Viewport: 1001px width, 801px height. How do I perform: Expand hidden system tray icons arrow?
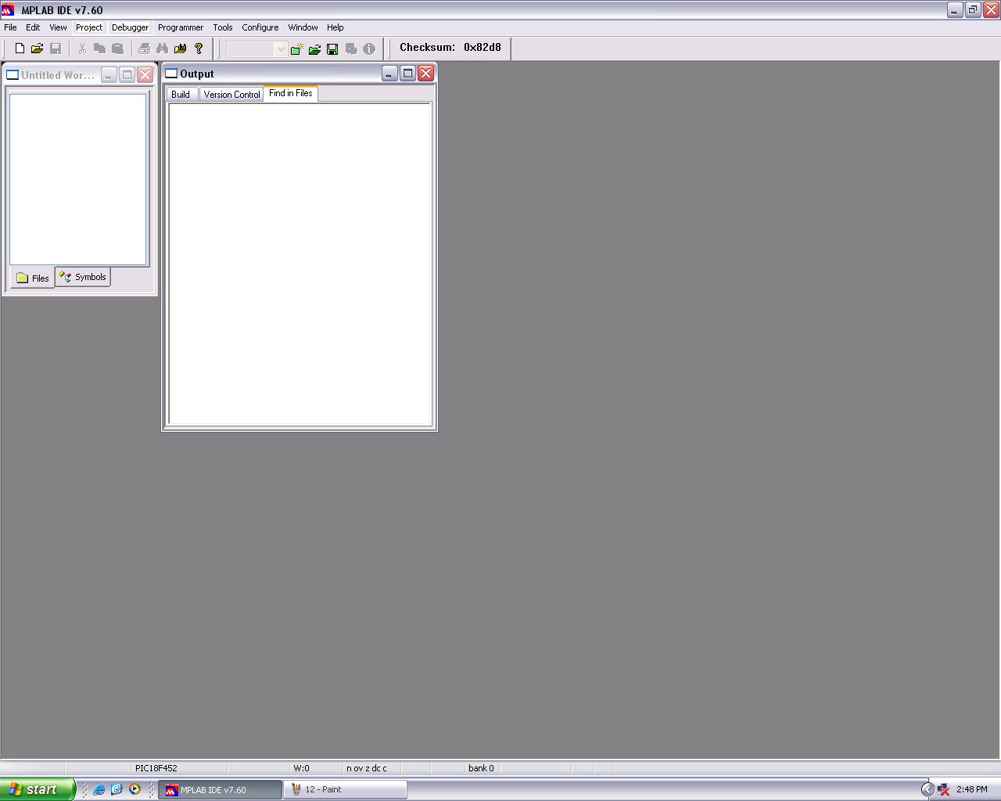coord(927,789)
